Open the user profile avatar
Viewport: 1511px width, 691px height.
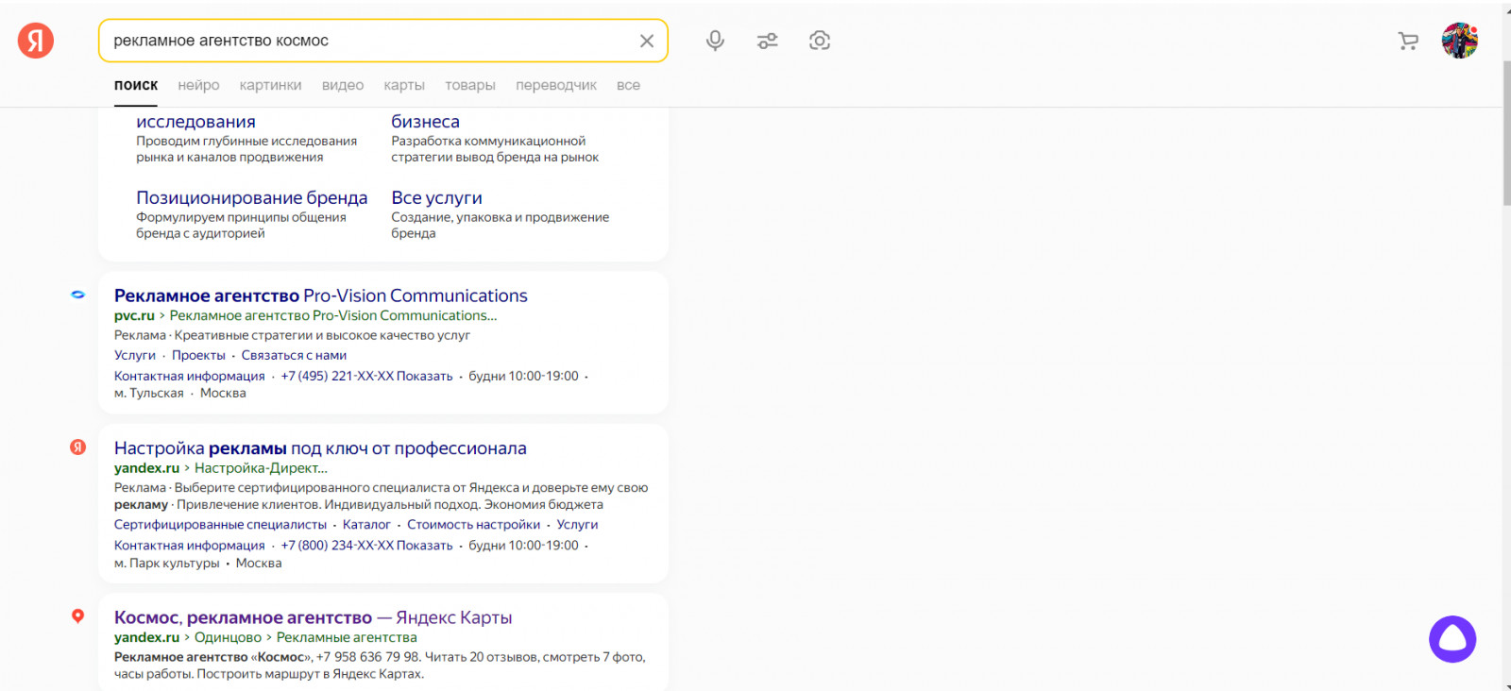tap(1459, 41)
